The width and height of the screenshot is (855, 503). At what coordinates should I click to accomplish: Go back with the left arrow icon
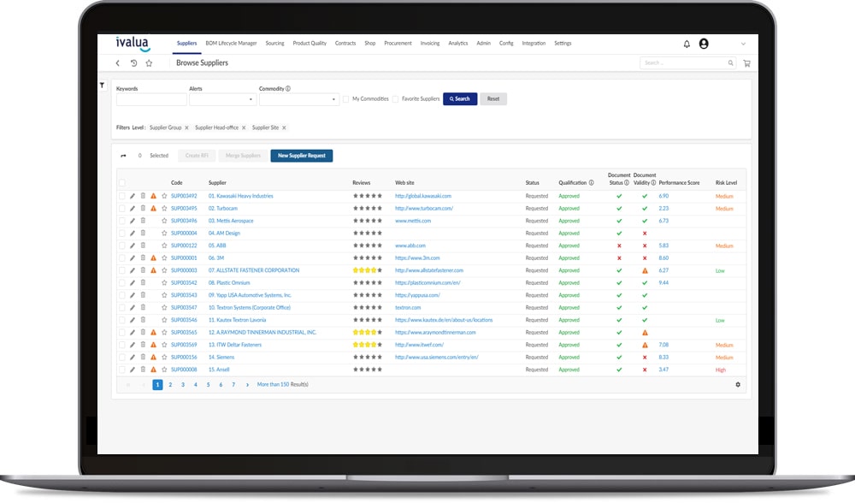click(x=118, y=63)
